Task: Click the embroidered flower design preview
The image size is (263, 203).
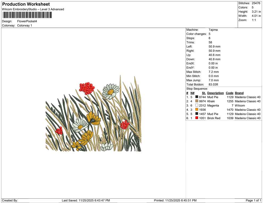Action: pyautogui.click(x=94, y=113)
